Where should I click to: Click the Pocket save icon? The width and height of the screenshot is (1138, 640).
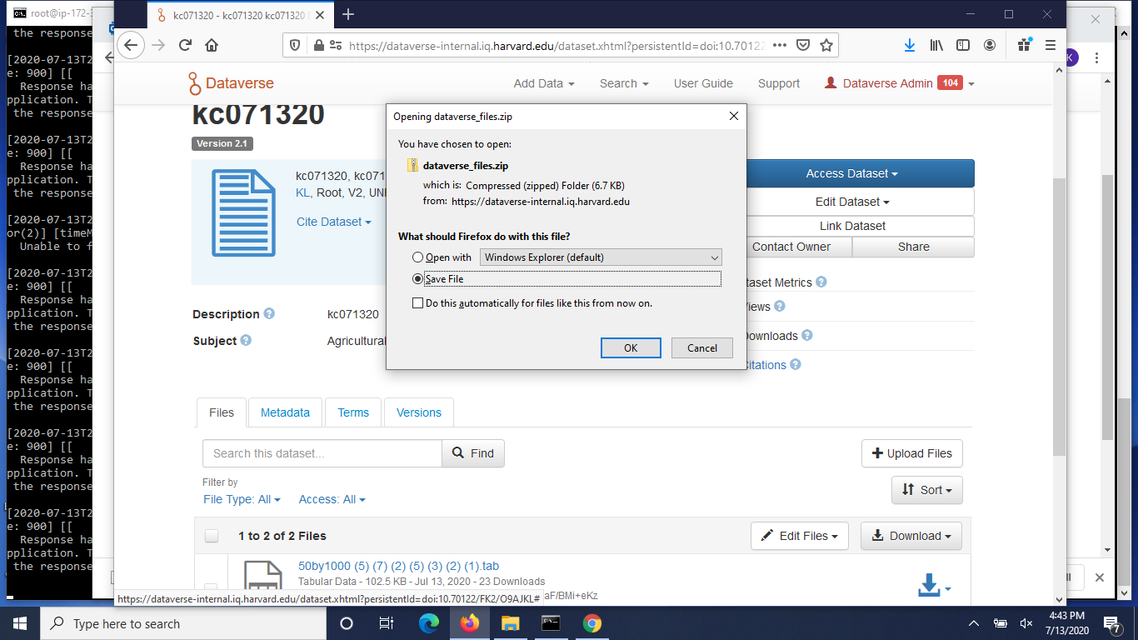[x=803, y=46]
